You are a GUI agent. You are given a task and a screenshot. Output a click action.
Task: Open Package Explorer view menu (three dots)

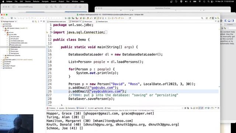pyautogui.click(x=38, y=21)
